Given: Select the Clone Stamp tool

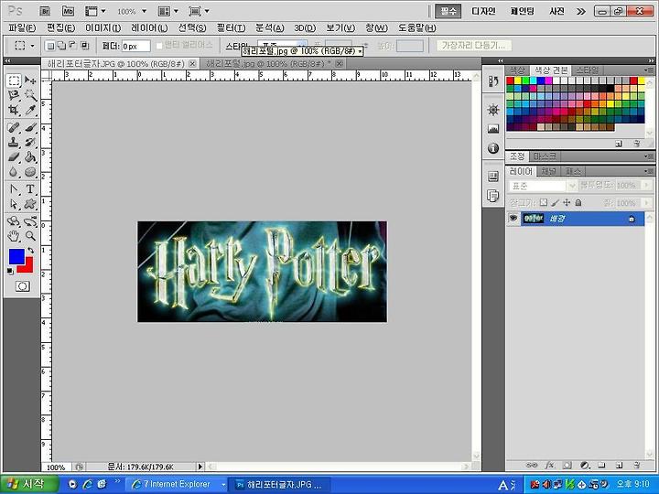Looking at the screenshot, I should [14, 142].
